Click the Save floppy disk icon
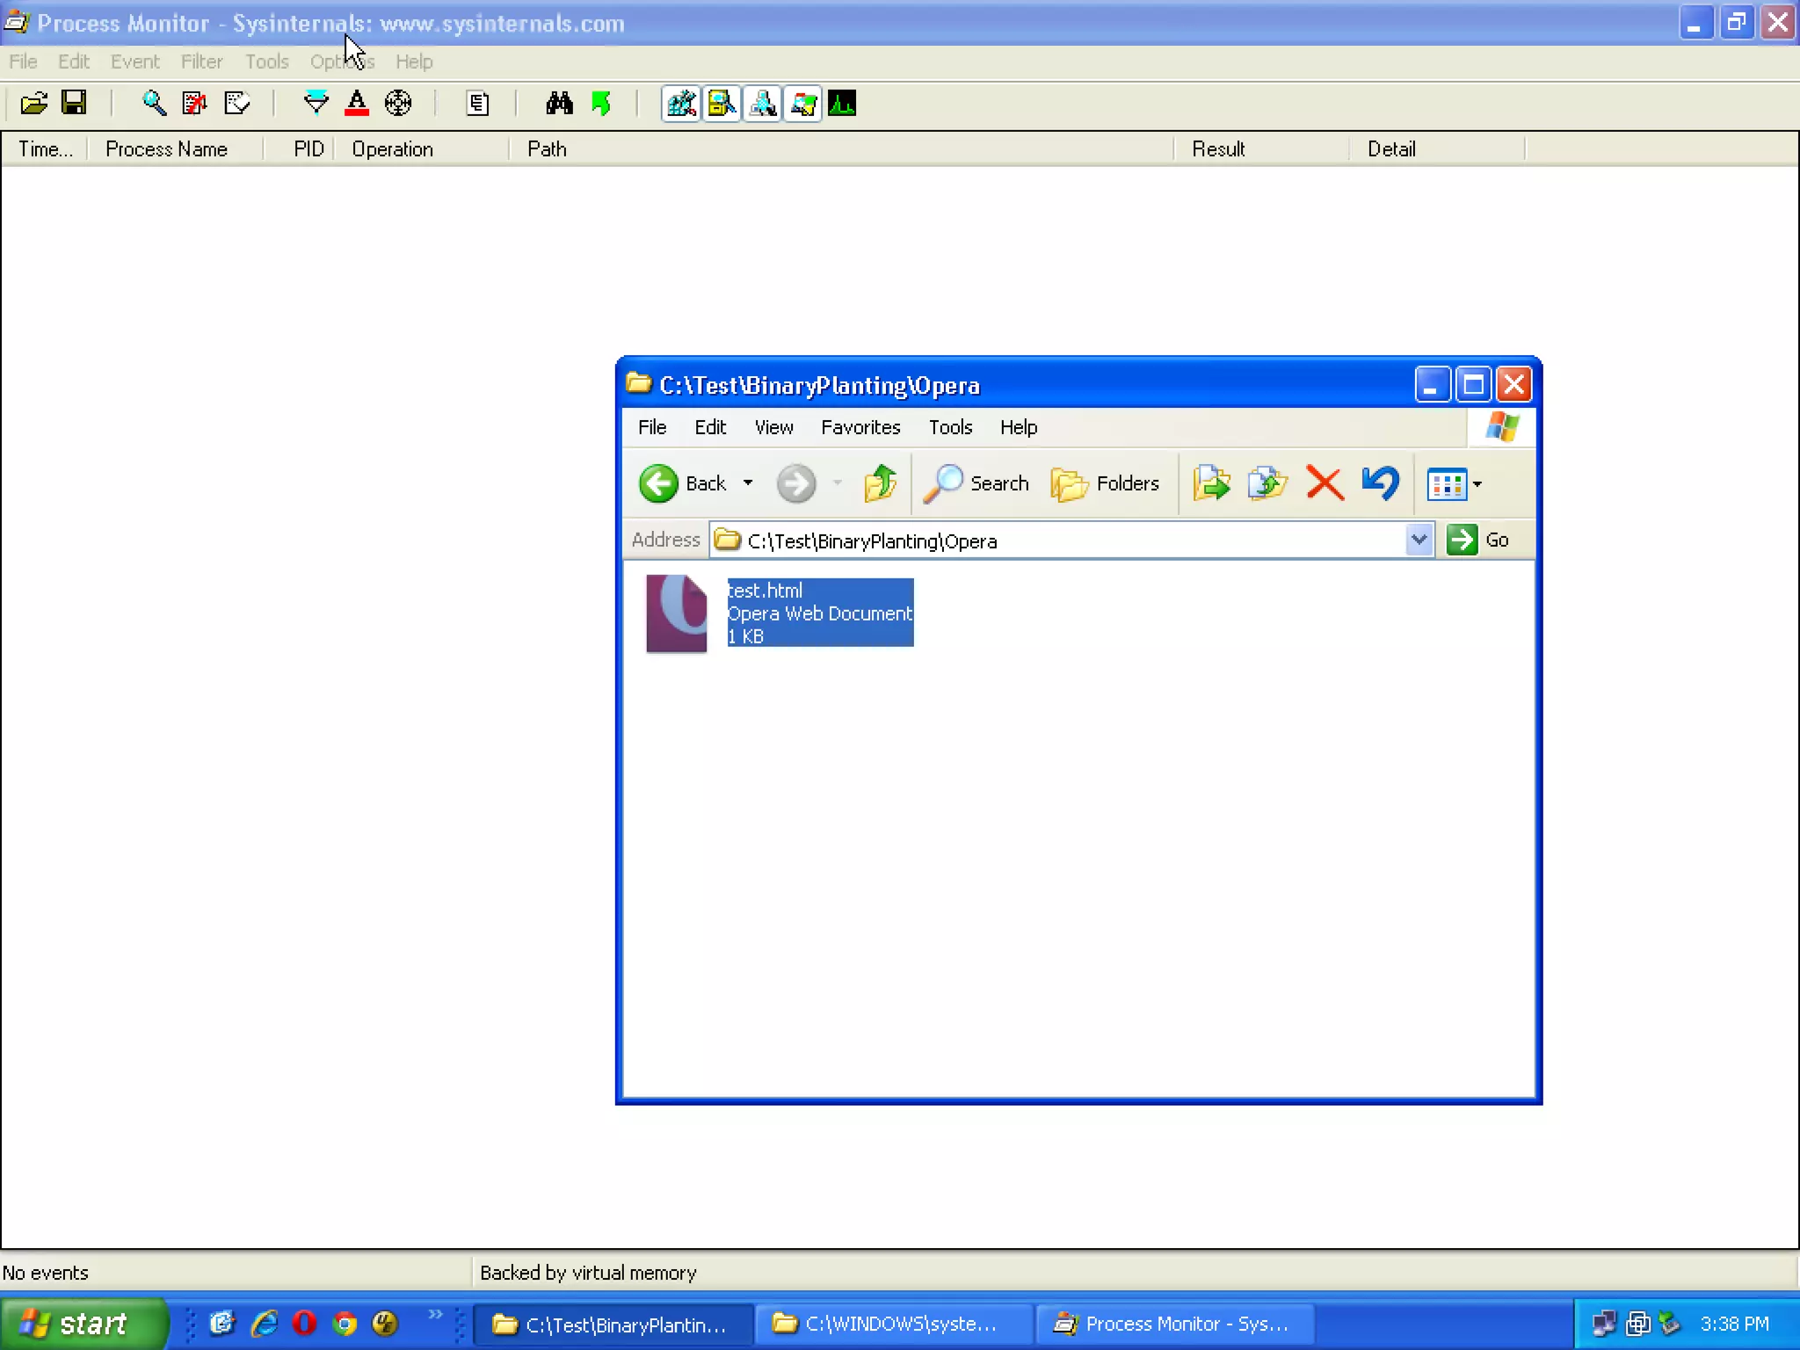Image resolution: width=1800 pixels, height=1350 pixels. tap(75, 104)
